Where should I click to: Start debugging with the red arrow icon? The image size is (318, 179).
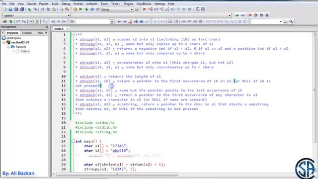click(x=145, y=9)
